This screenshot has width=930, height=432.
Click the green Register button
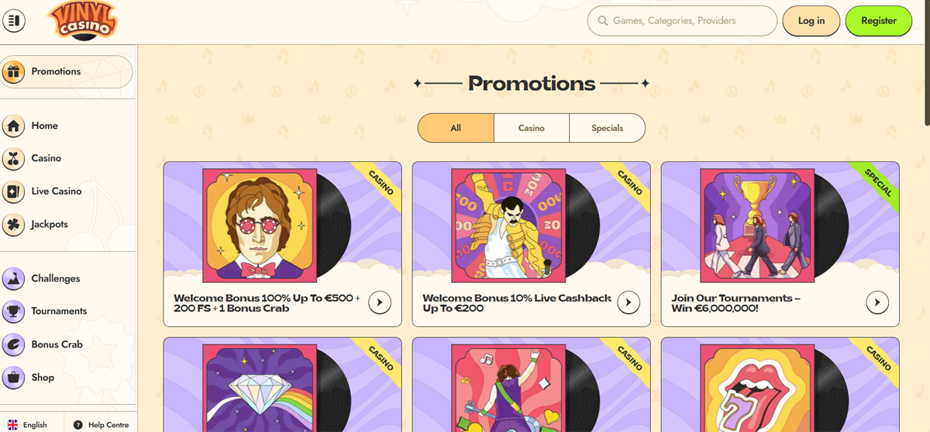click(878, 21)
